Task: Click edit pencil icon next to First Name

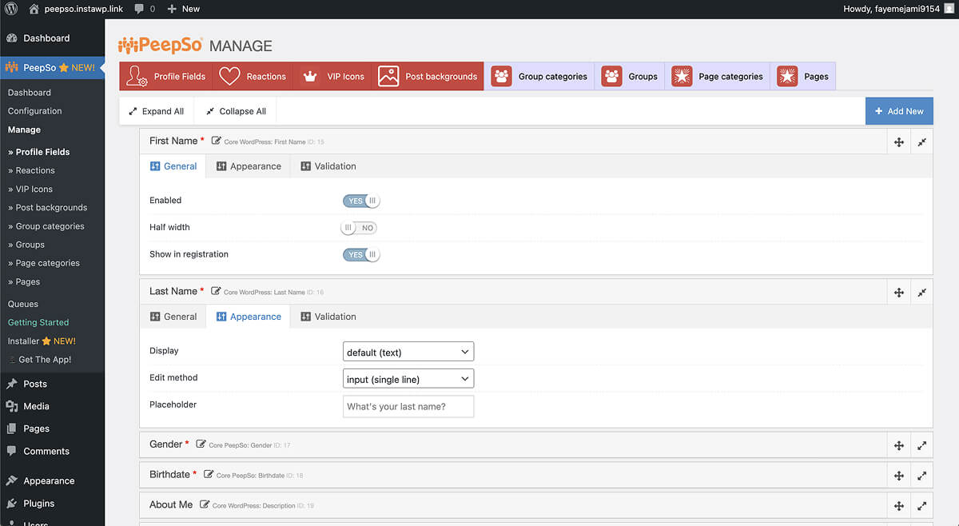Action: tap(217, 141)
